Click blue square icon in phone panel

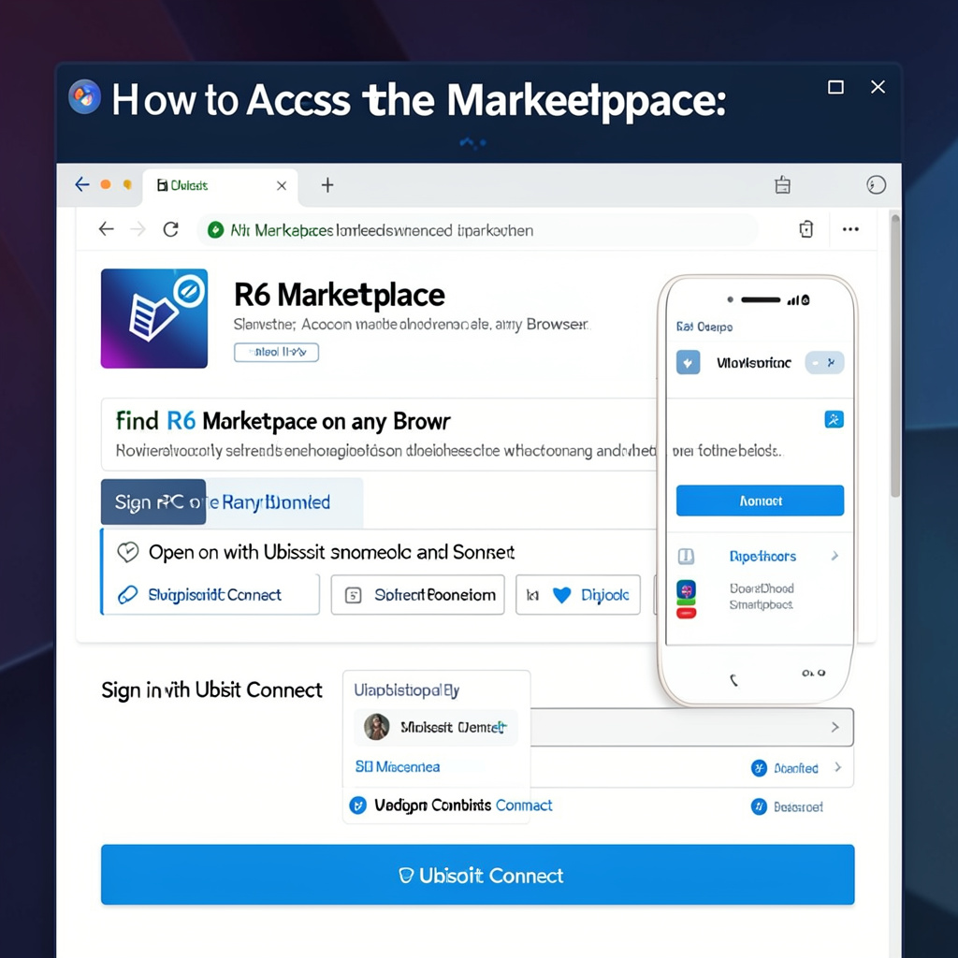pos(834,419)
